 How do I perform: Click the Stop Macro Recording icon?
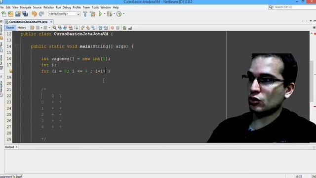coord(118,28)
